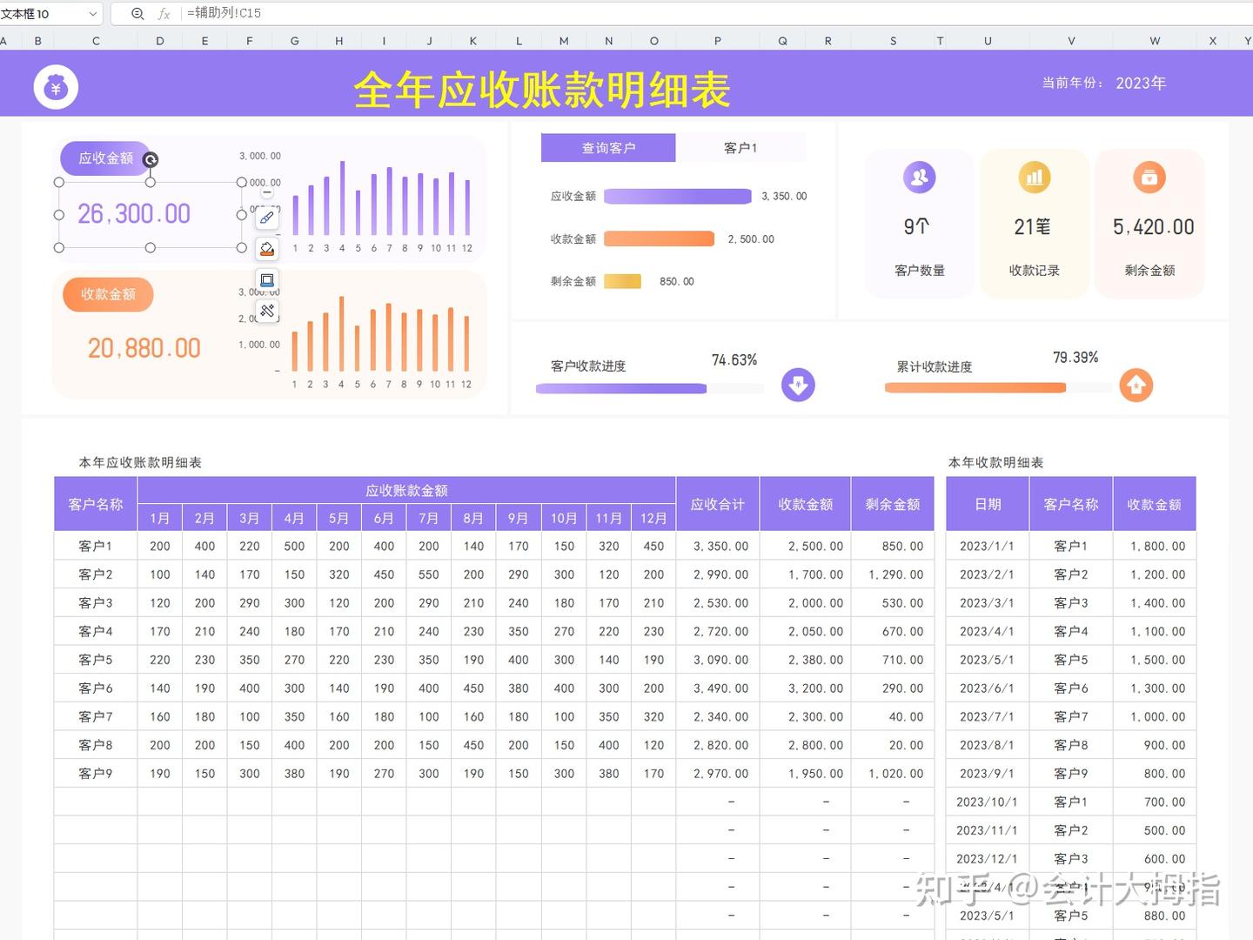Click 客户9 in the receivables table
Image resolution: width=1253 pixels, height=940 pixels.
pyautogui.click(x=96, y=773)
